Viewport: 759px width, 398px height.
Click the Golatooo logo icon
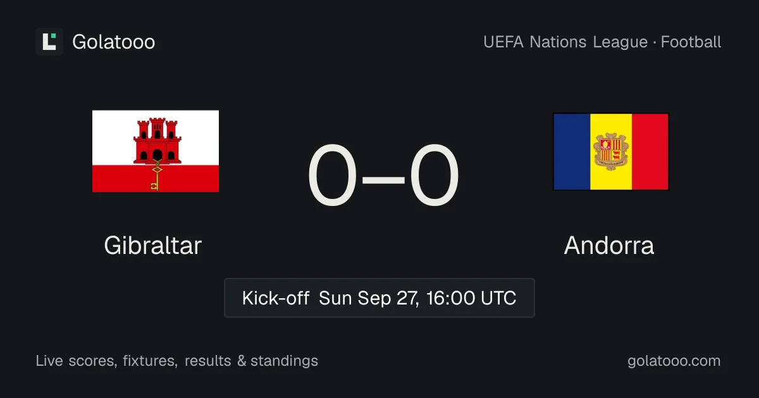tap(49, 42)
